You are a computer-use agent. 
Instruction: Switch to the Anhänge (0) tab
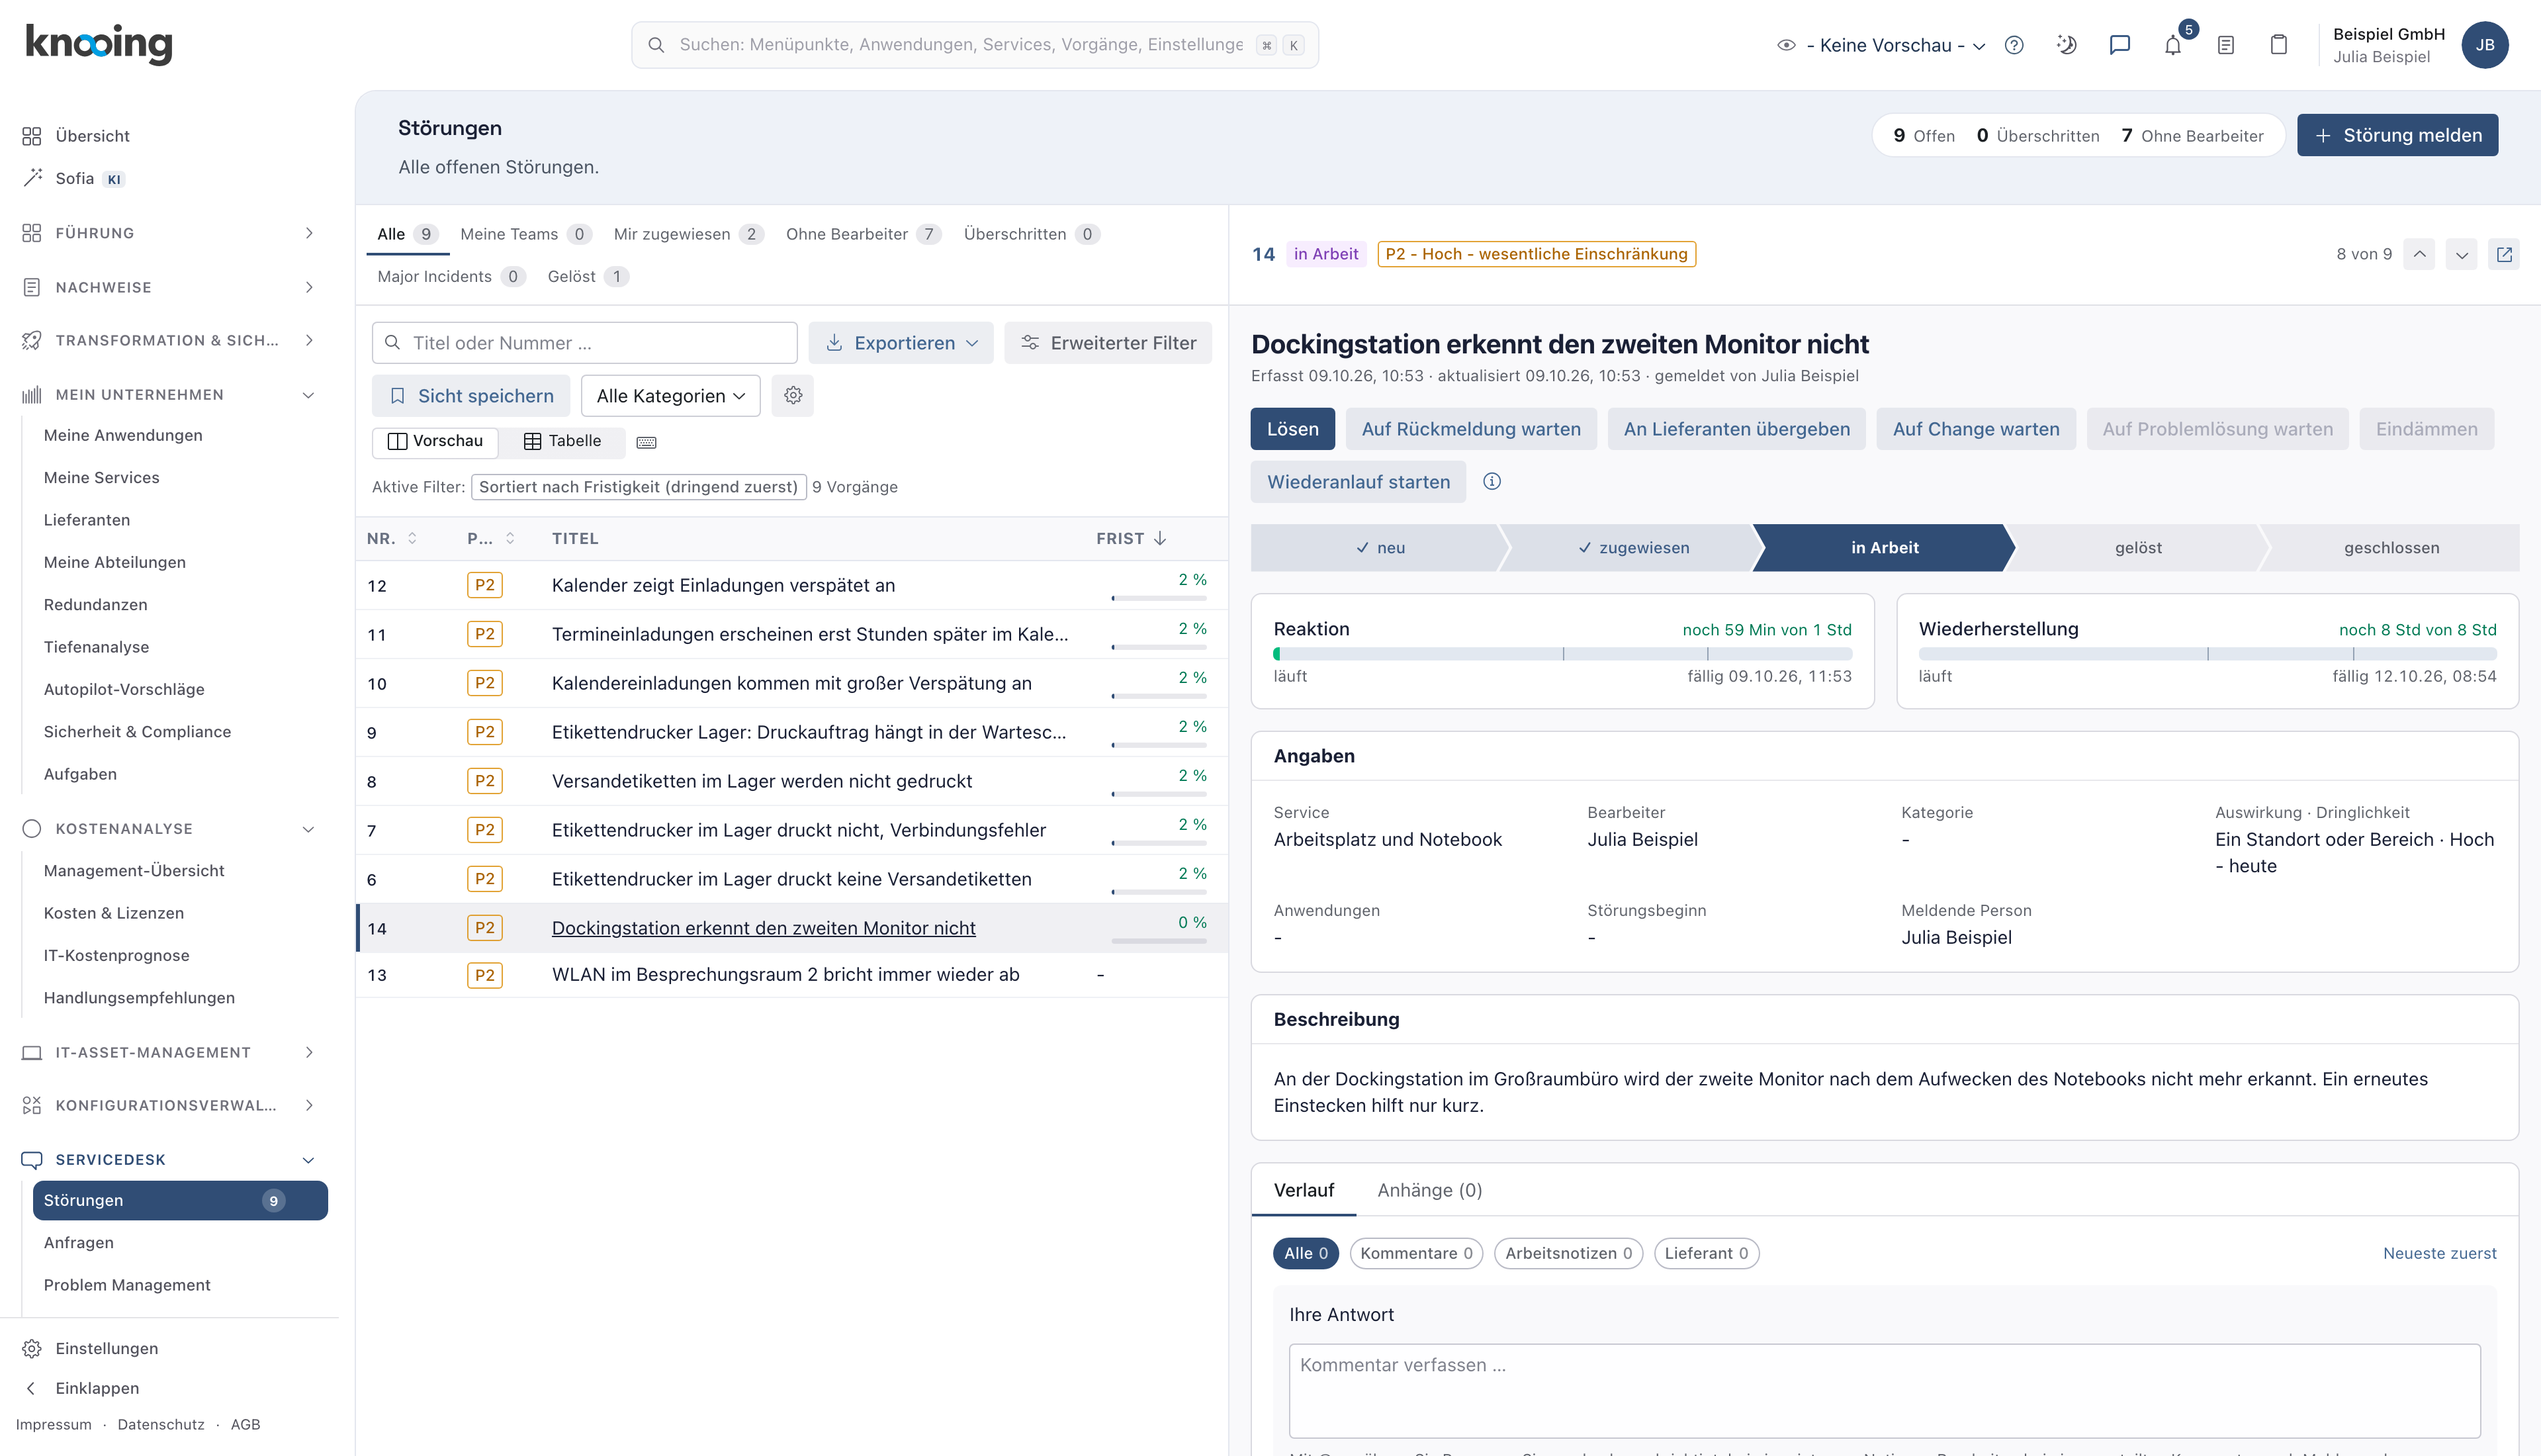pos(1429,1190)
